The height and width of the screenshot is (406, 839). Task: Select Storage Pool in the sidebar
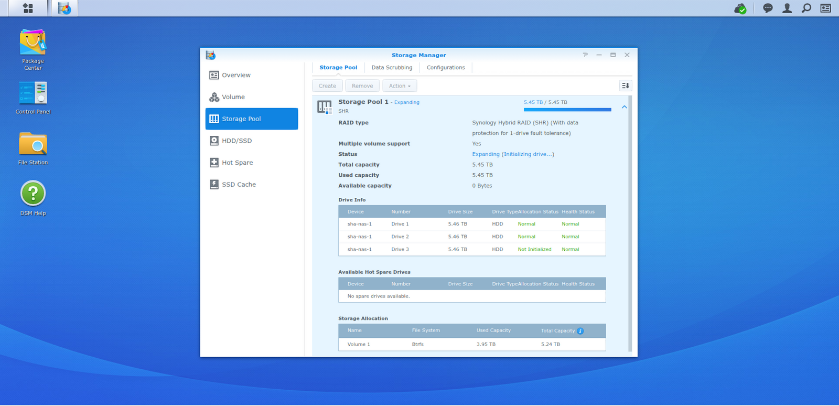pos(252,119)
